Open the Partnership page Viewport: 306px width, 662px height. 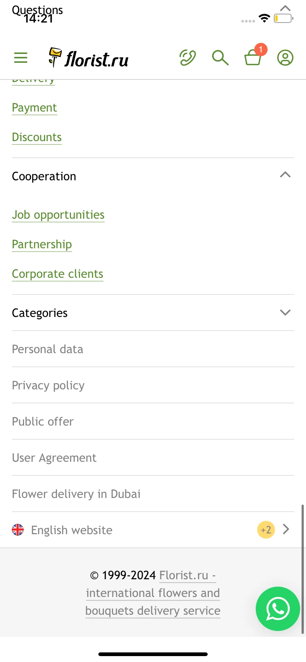[42, 244]
